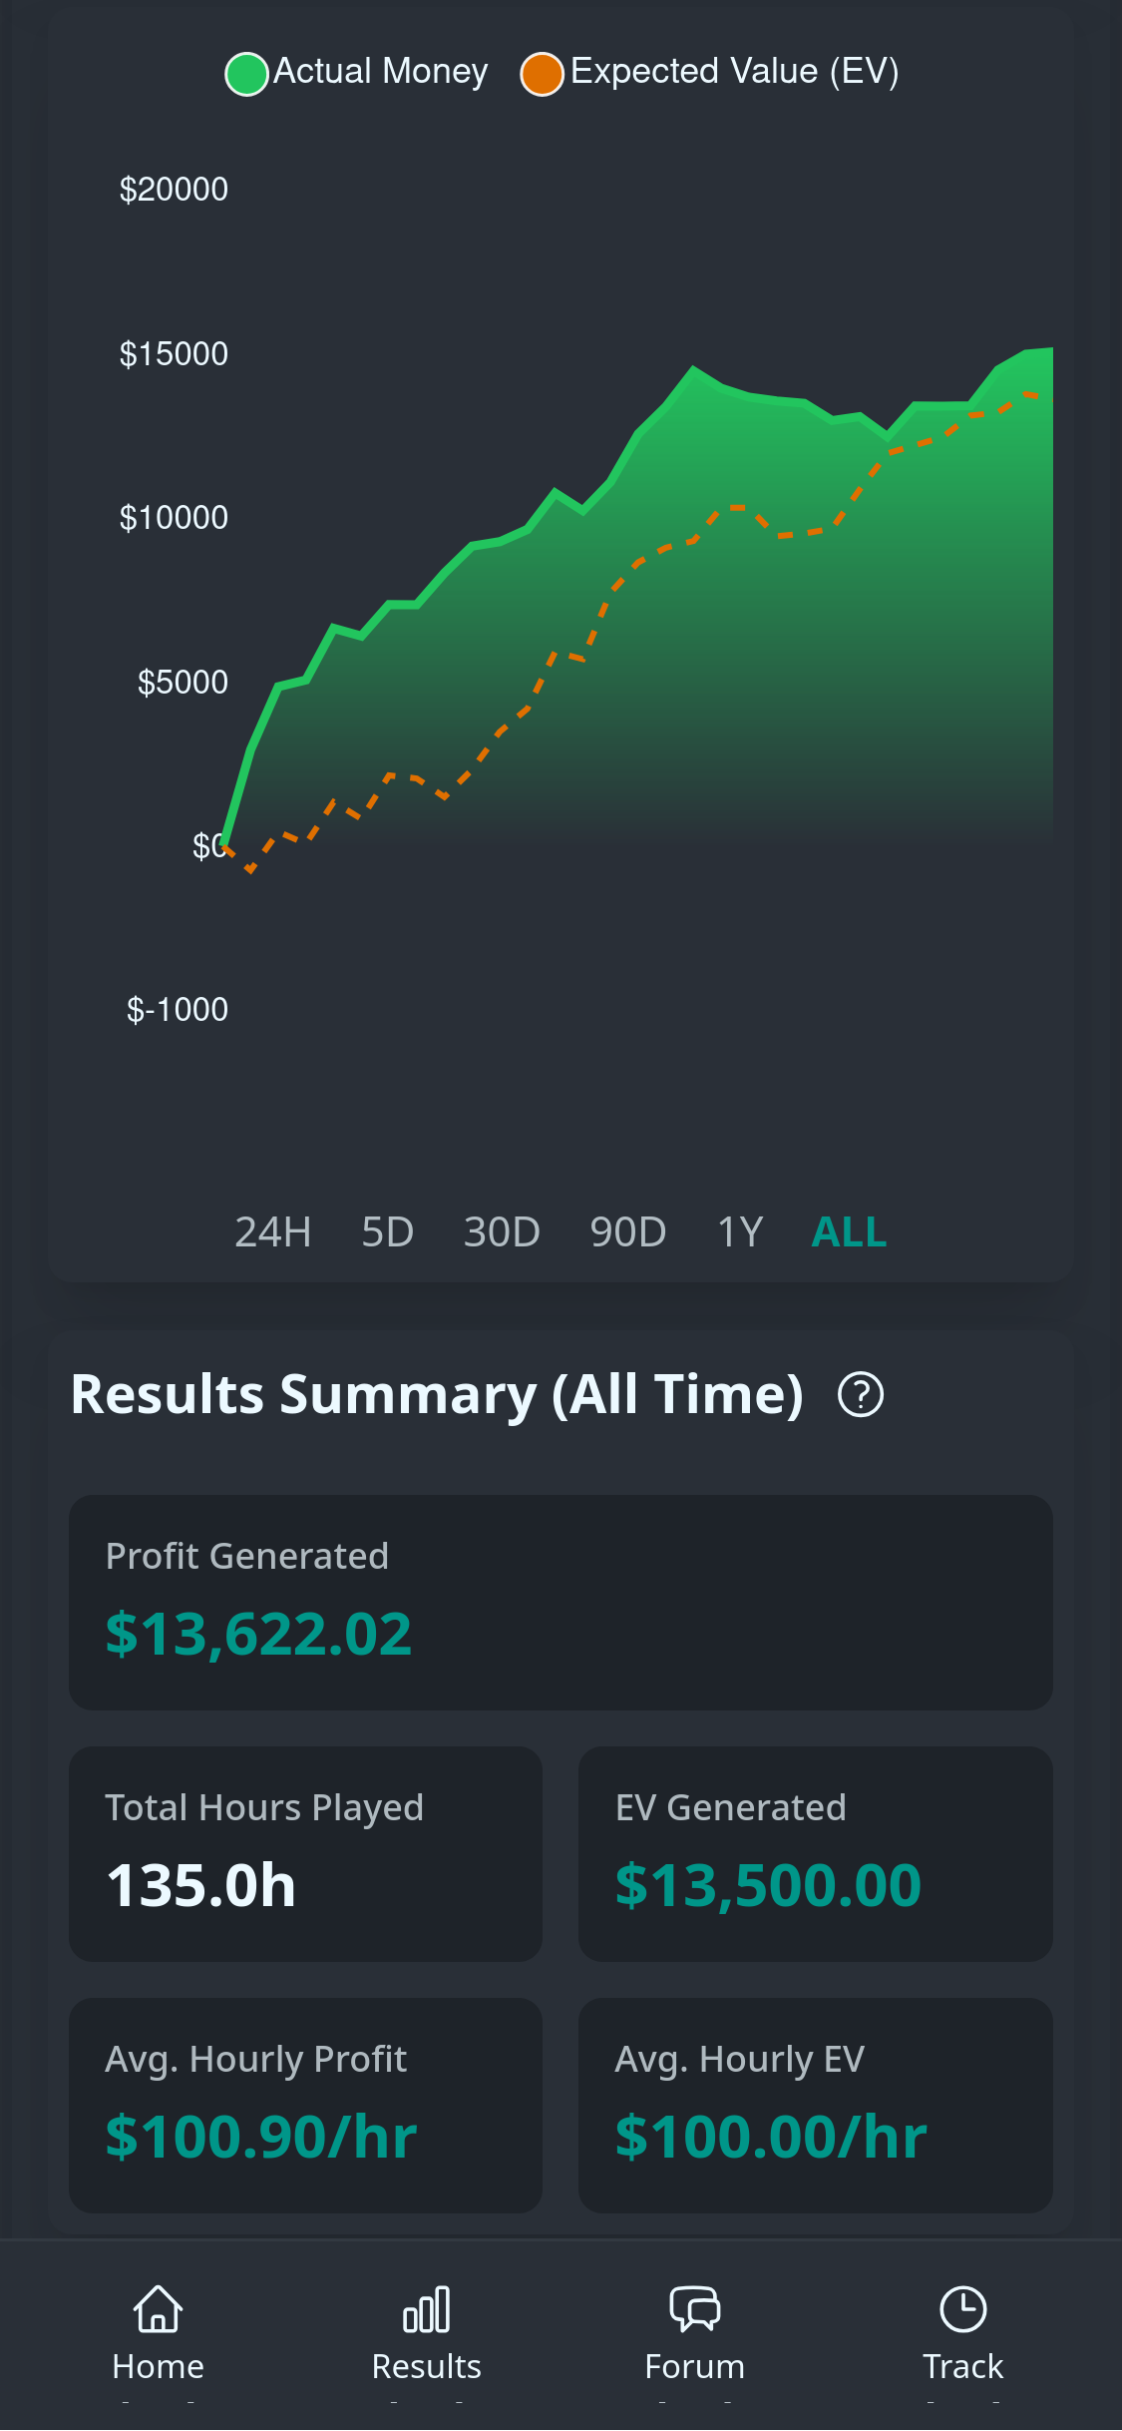Screen dimensions: 1122x2431
Task: Tap the Avg. Hourly EV card
Action: click(815, 2105)
